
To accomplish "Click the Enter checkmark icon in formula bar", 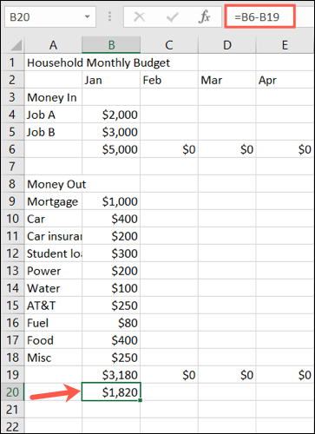I will pos(172,17).
